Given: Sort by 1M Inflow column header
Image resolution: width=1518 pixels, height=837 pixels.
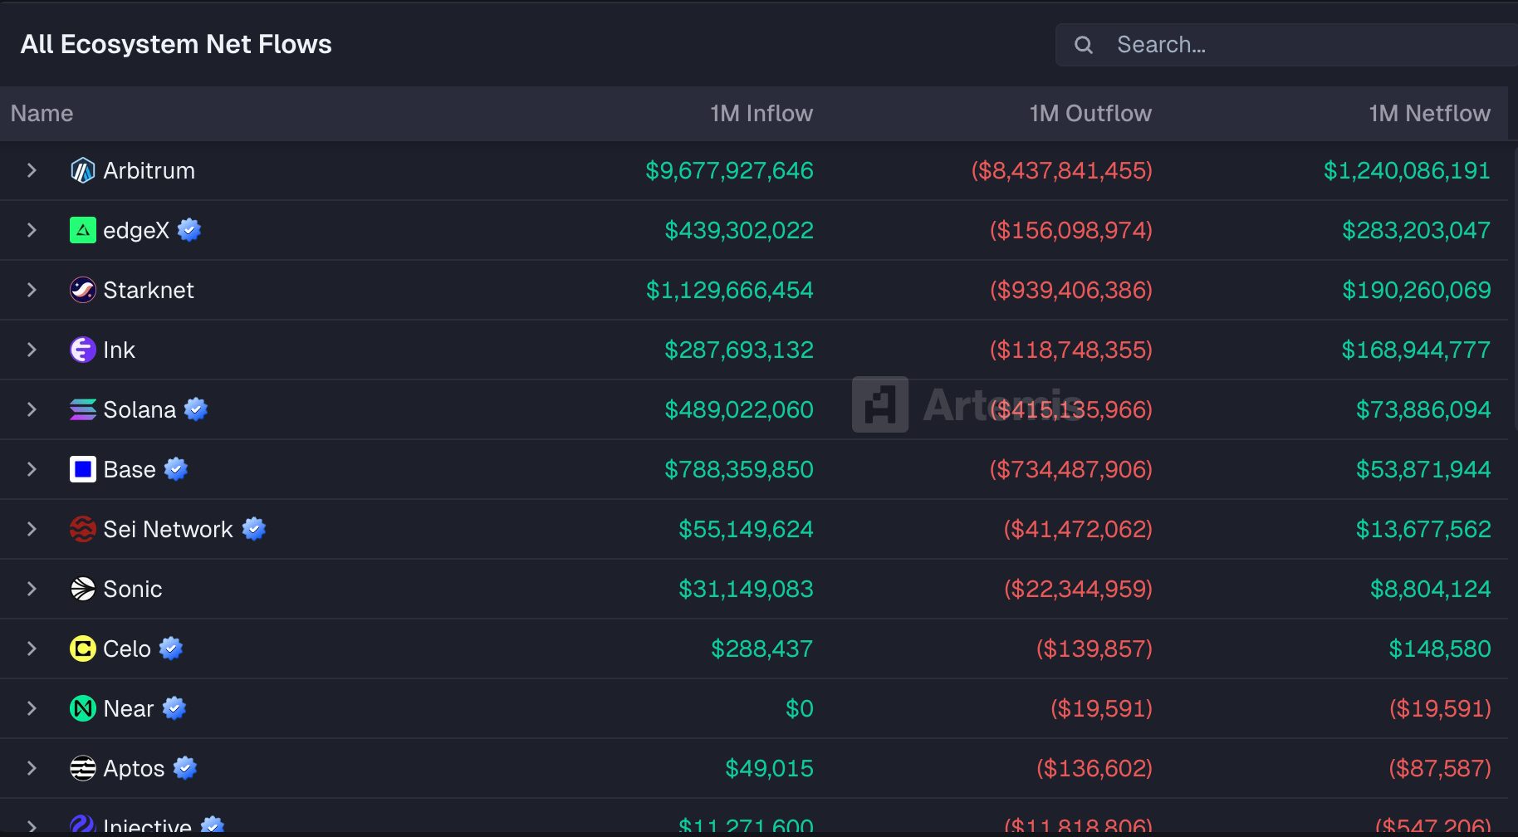Looking at the screenshot, I should (x=761, y=114).
